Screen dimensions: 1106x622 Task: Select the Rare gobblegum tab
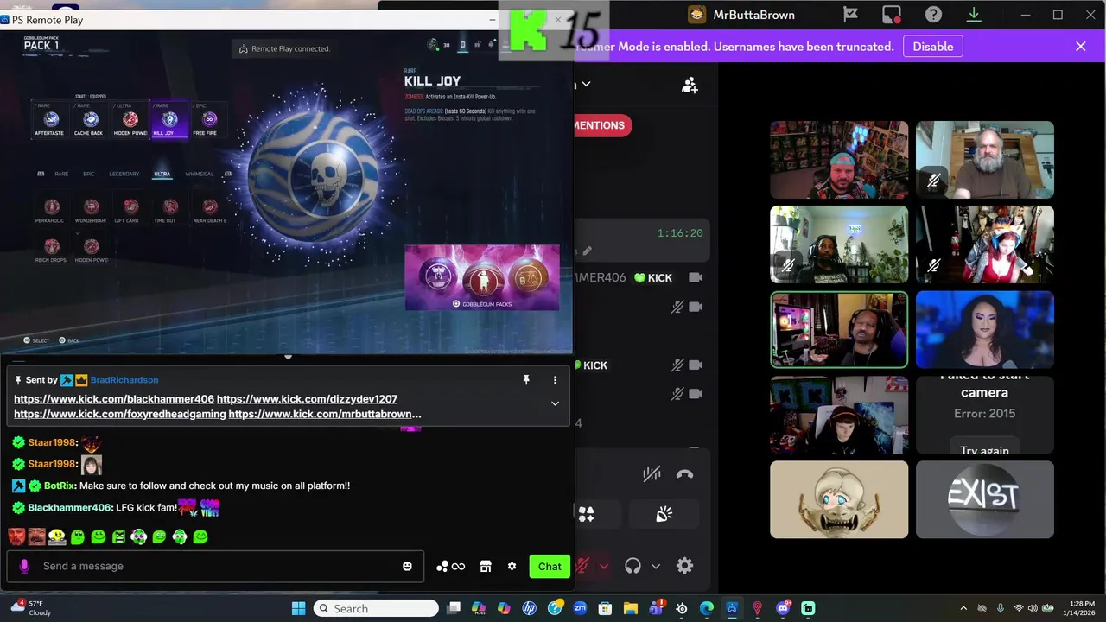point(61,174)
